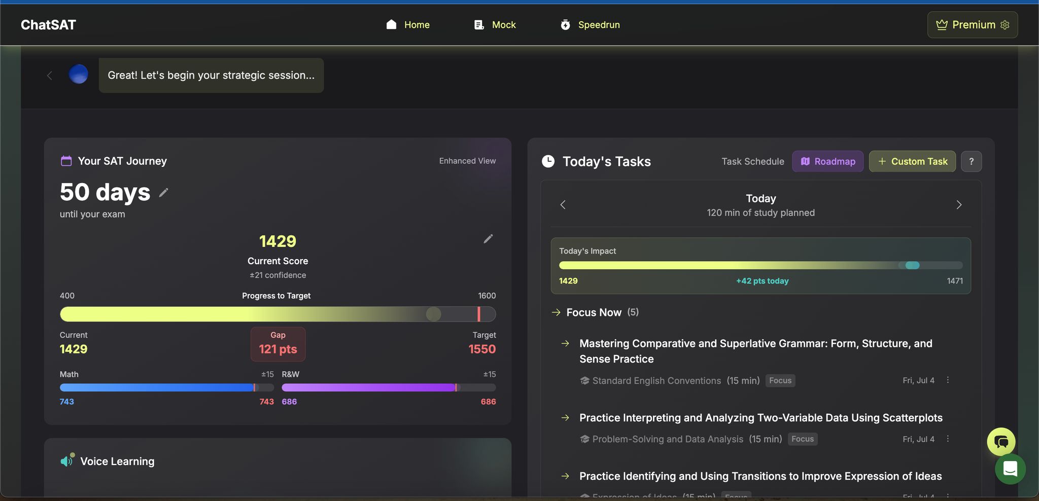Viewport: 1039px width, 501px height.
Task: Go to previous day in task schedule
Action: (563, 205)
